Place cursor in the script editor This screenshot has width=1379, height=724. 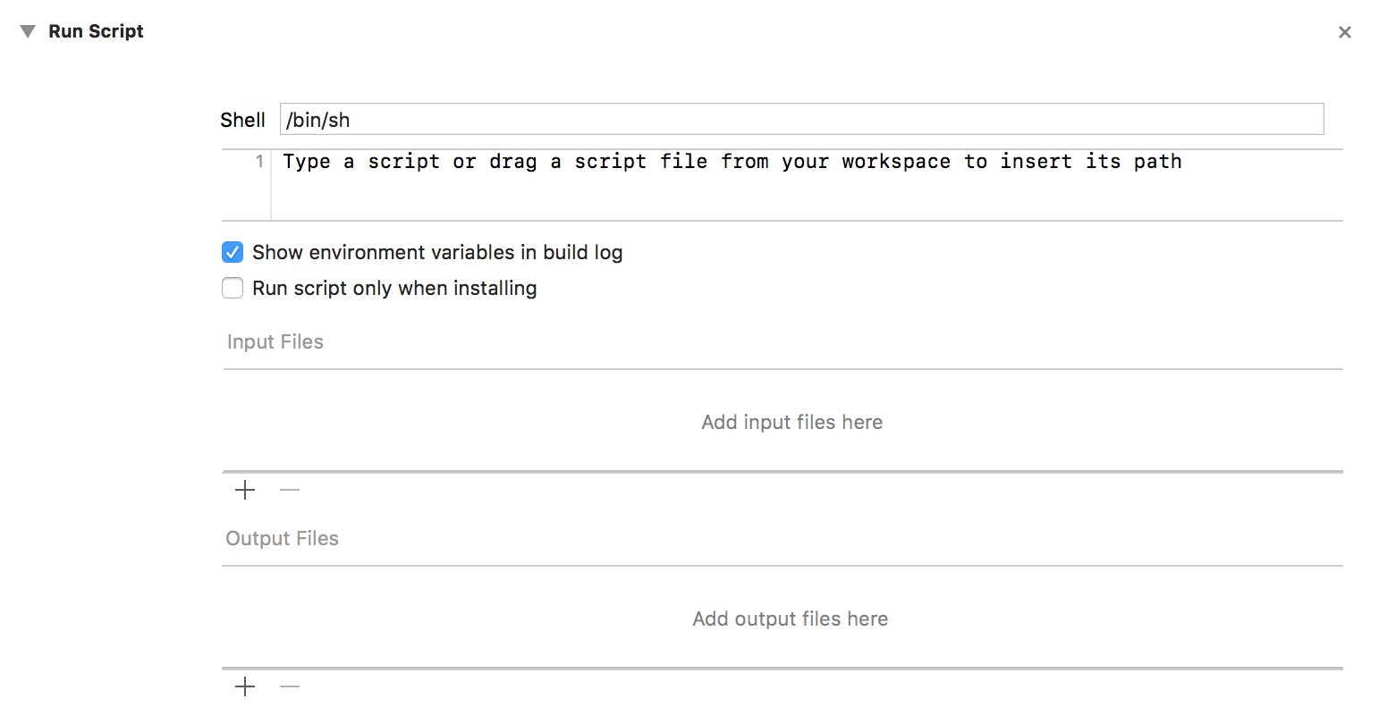point(715,185)
